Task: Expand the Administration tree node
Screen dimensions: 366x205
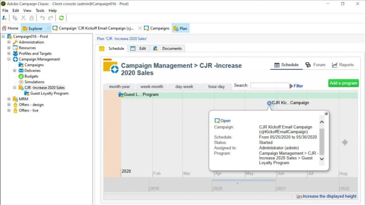Action: [x=9, y=42]
